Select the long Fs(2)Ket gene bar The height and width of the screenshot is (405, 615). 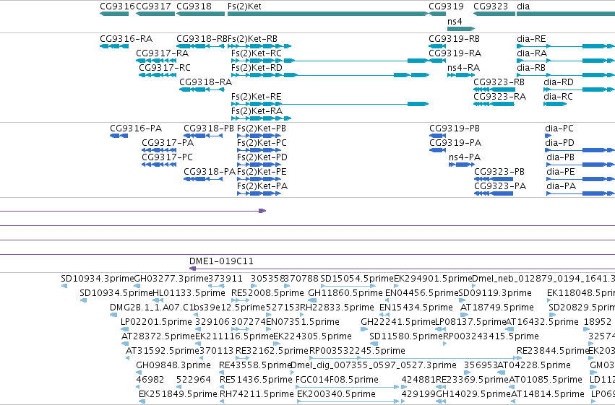[327, 14]
